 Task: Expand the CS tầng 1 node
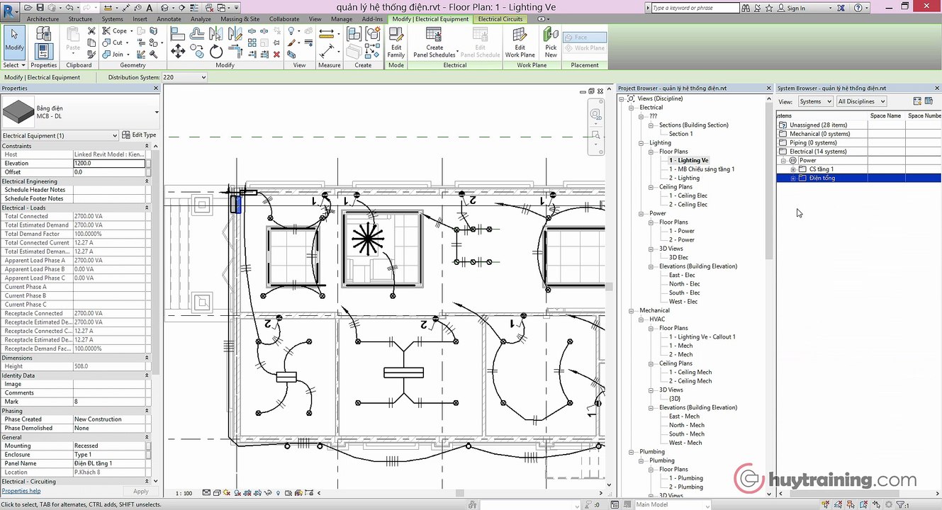(793, 169)
